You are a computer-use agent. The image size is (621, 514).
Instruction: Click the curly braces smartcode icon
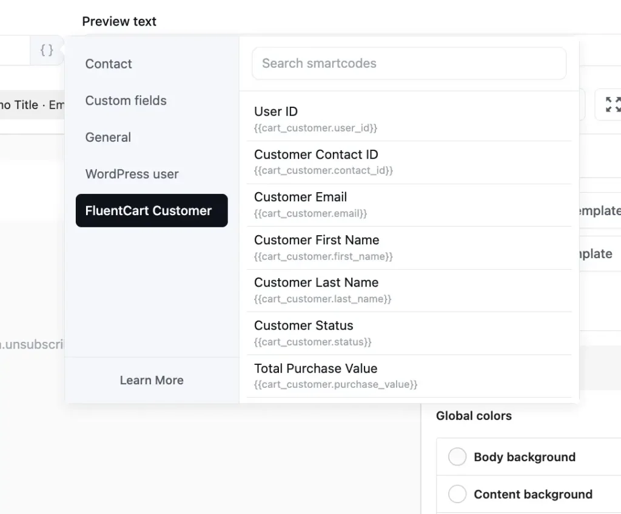point(47,50)
